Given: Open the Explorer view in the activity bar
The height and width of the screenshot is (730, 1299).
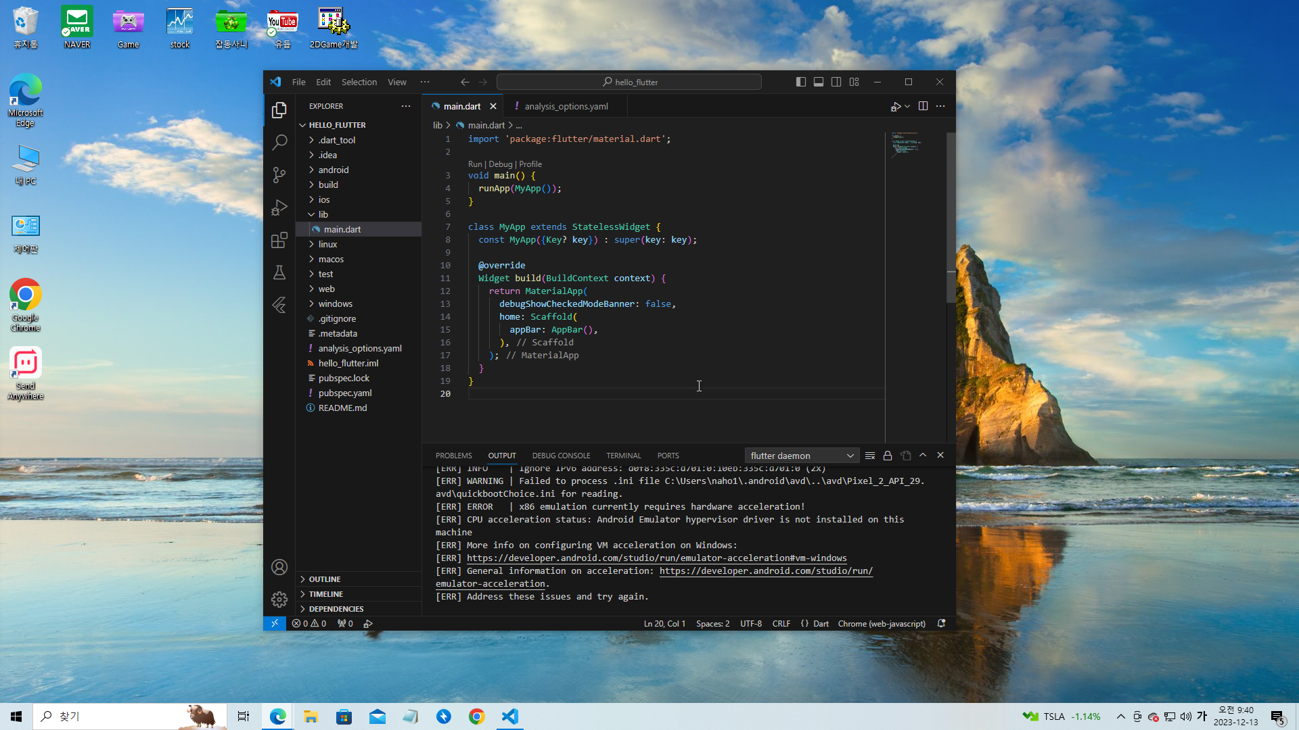Looking at the screenshot, I should click(x=279, y=109).
